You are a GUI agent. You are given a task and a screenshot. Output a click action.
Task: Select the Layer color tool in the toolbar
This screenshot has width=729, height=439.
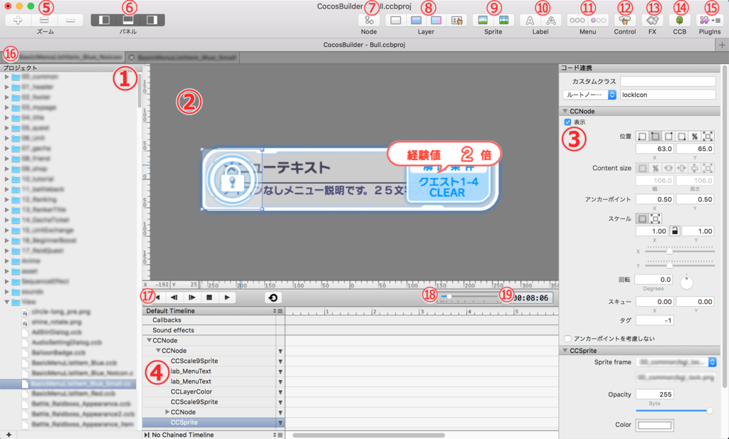pyautogui.click(x=415, y=19)
